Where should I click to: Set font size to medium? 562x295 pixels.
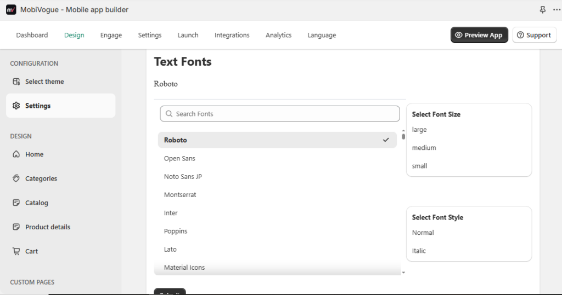pos(424,148)
